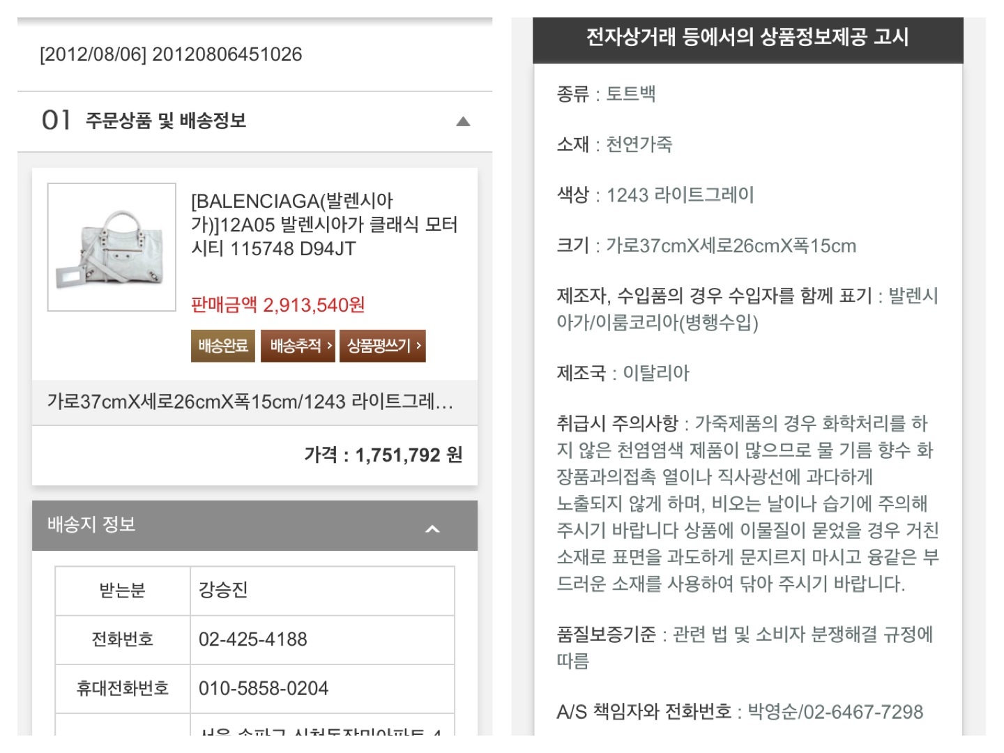Screen dimensions: 1004x753
Task: Tap the 배송지 정보 header label
Action: coord(91,524)
